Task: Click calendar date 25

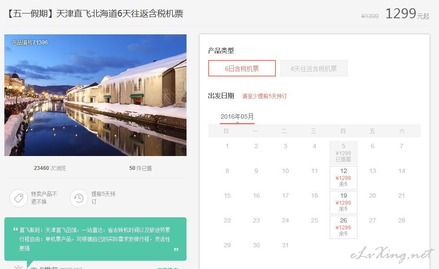Action: (315, 220)
